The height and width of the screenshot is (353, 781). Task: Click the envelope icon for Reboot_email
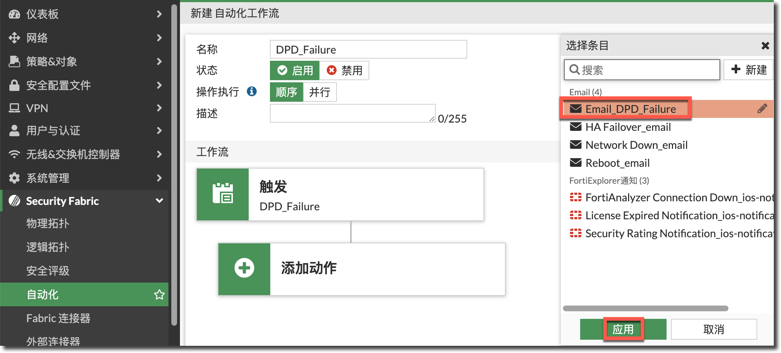tap(575, 163)
